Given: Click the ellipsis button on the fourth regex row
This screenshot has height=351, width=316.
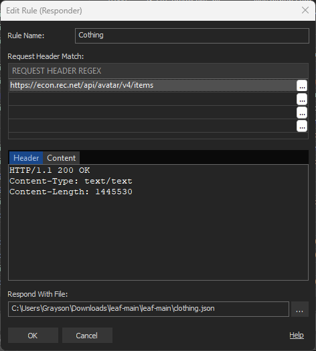Looking at the screenshot, I should click(x=302, y=126).
